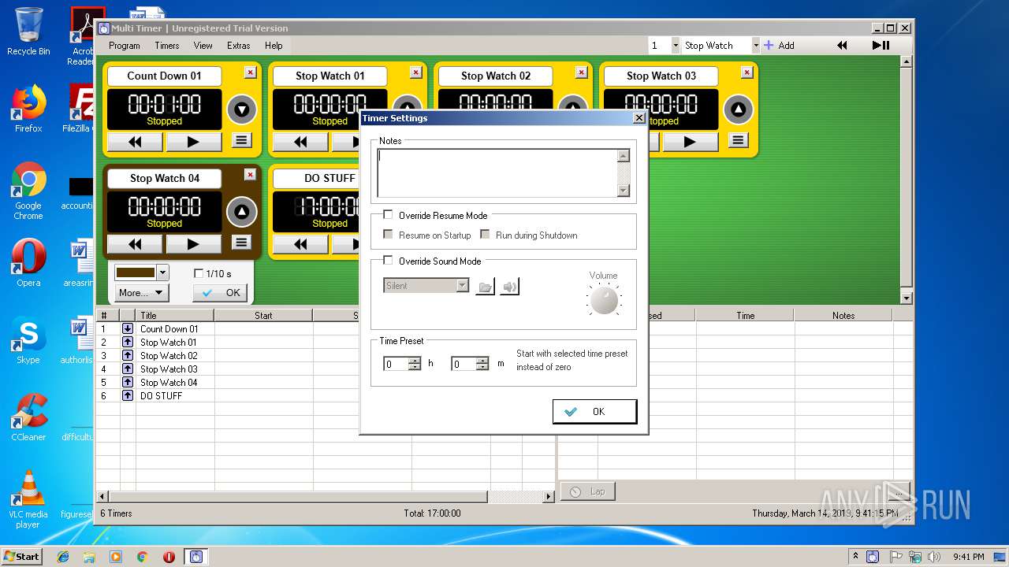Screen dimensions: 1009x567
Task: Click the Lap button
Action: (x=588, y=491)
